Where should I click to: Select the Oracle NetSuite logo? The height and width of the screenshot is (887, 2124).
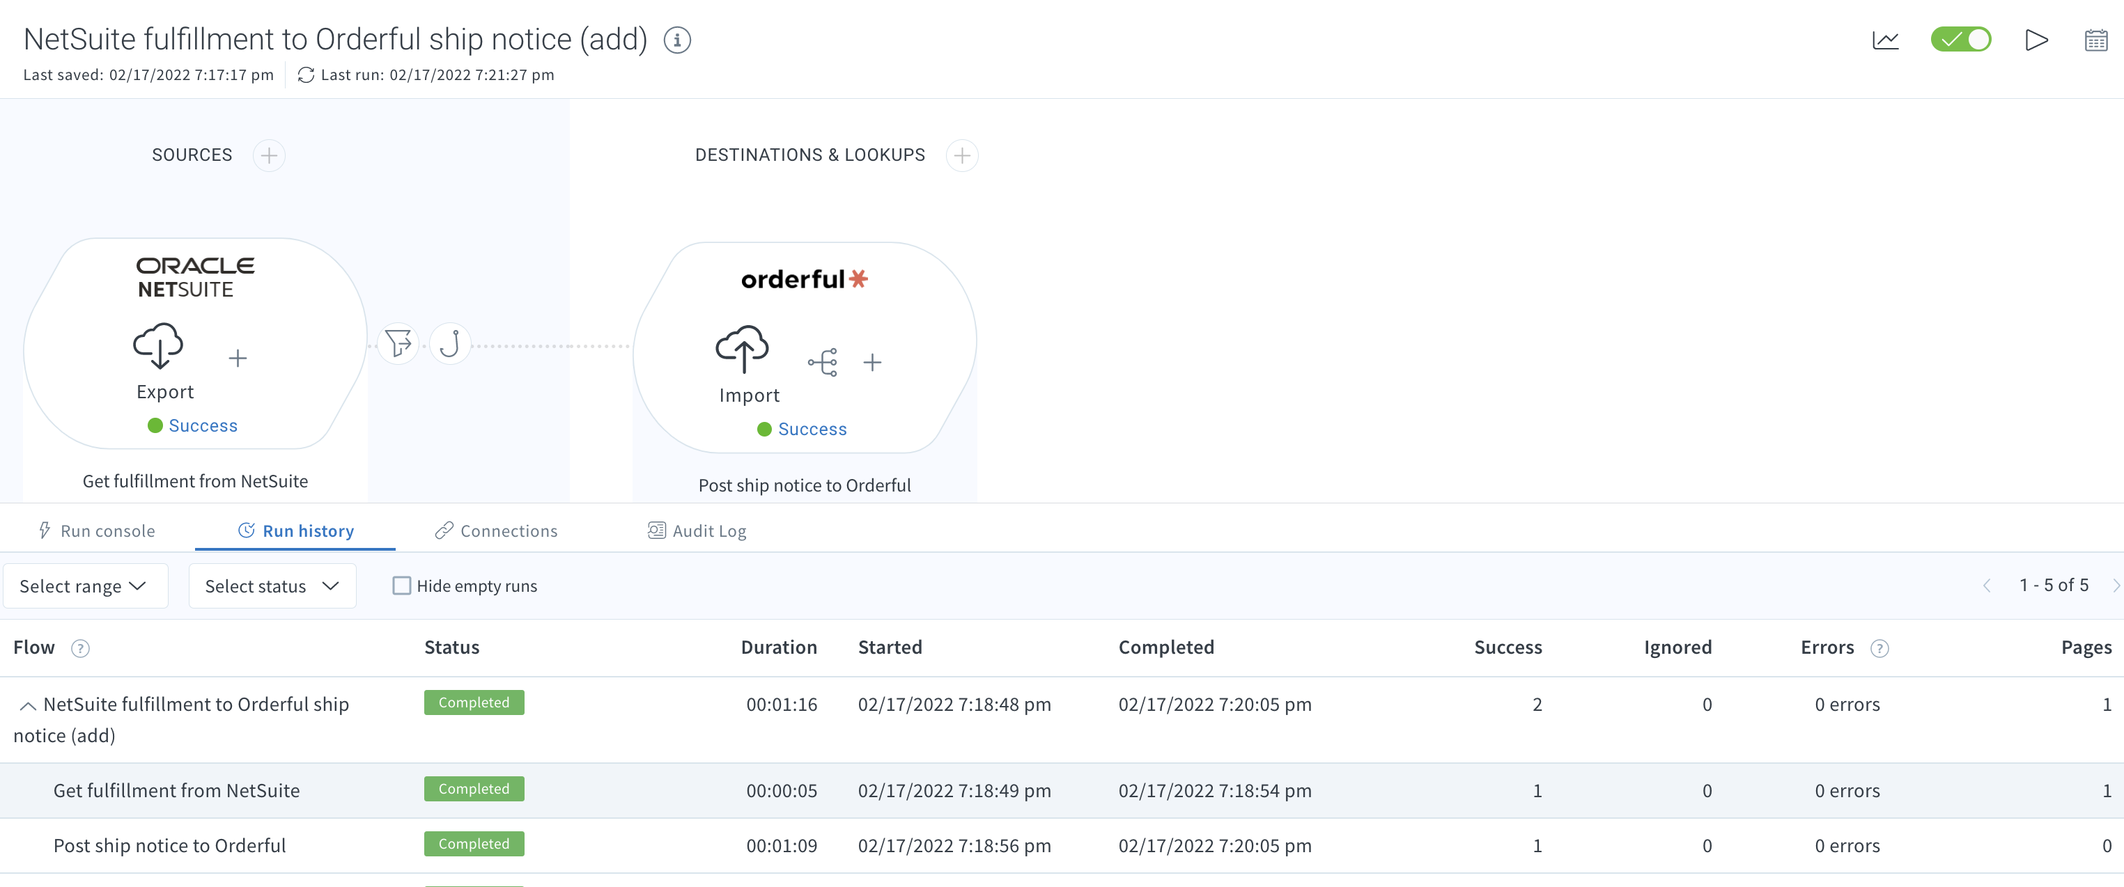[x=196, y=277]
